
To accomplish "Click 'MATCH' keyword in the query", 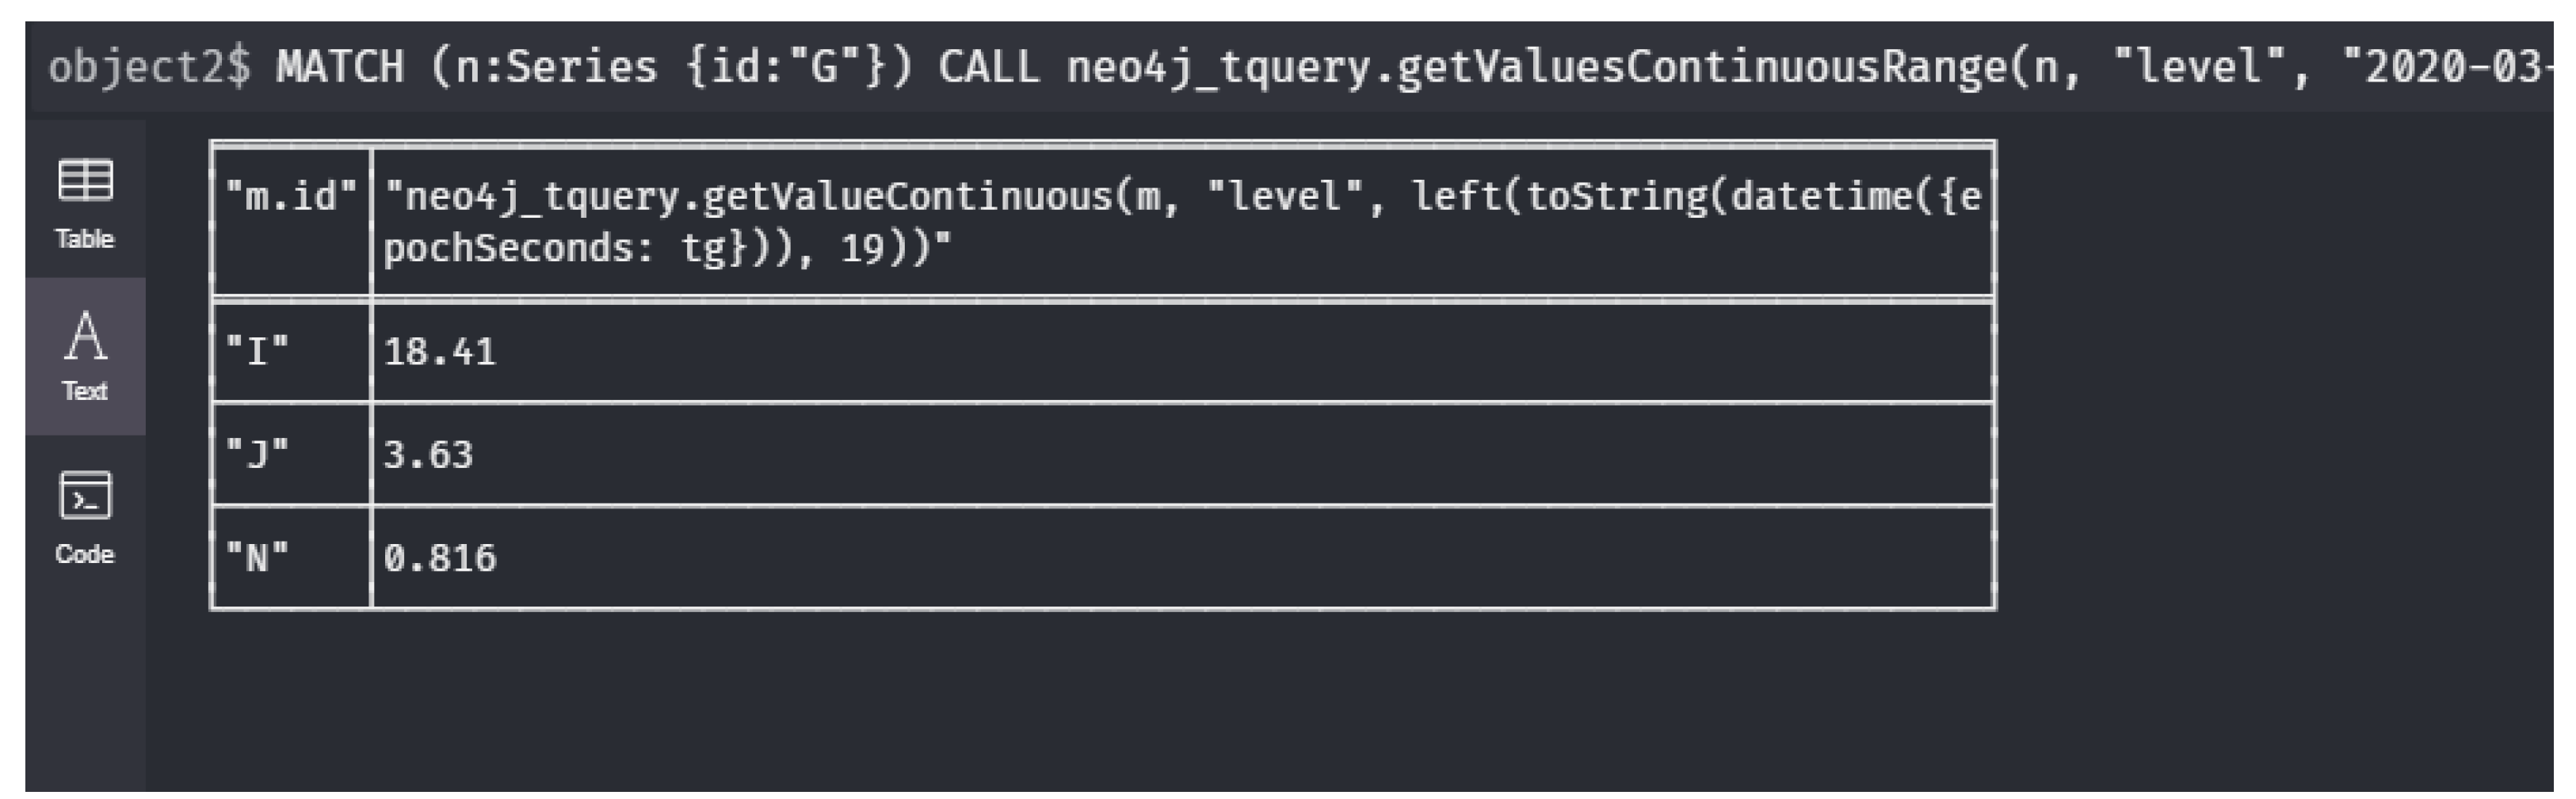I will coord(340,67).
